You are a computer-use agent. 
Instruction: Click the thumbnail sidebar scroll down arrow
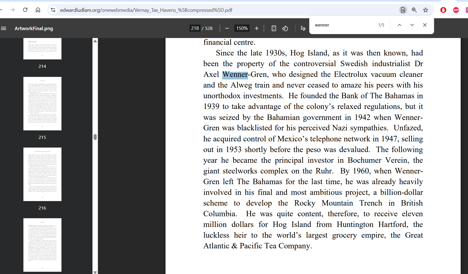95,272
